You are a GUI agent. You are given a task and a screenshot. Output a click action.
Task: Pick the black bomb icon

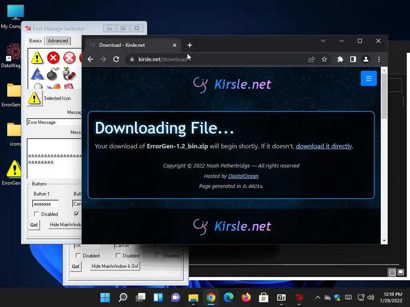tap(53, 74)
